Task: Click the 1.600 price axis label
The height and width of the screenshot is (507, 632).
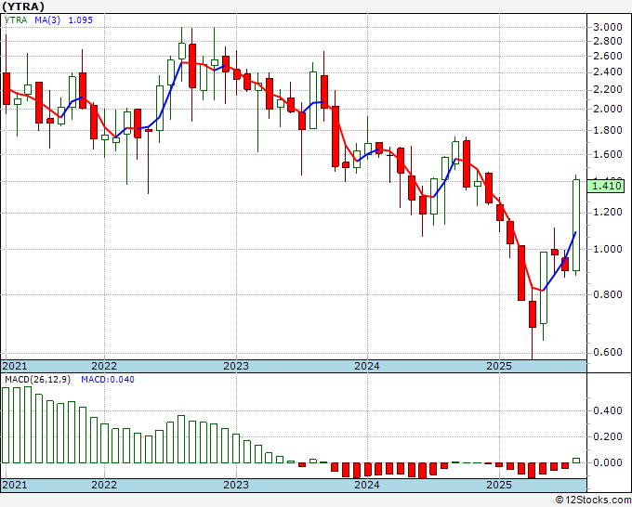Action: (x=608, y=154)
